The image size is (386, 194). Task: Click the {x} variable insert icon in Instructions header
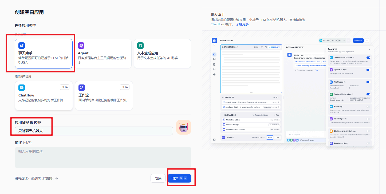(x=262, y=47)
